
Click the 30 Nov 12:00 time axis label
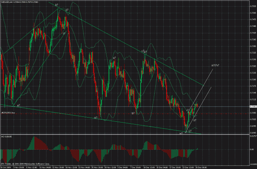click(x=110, y=167)
